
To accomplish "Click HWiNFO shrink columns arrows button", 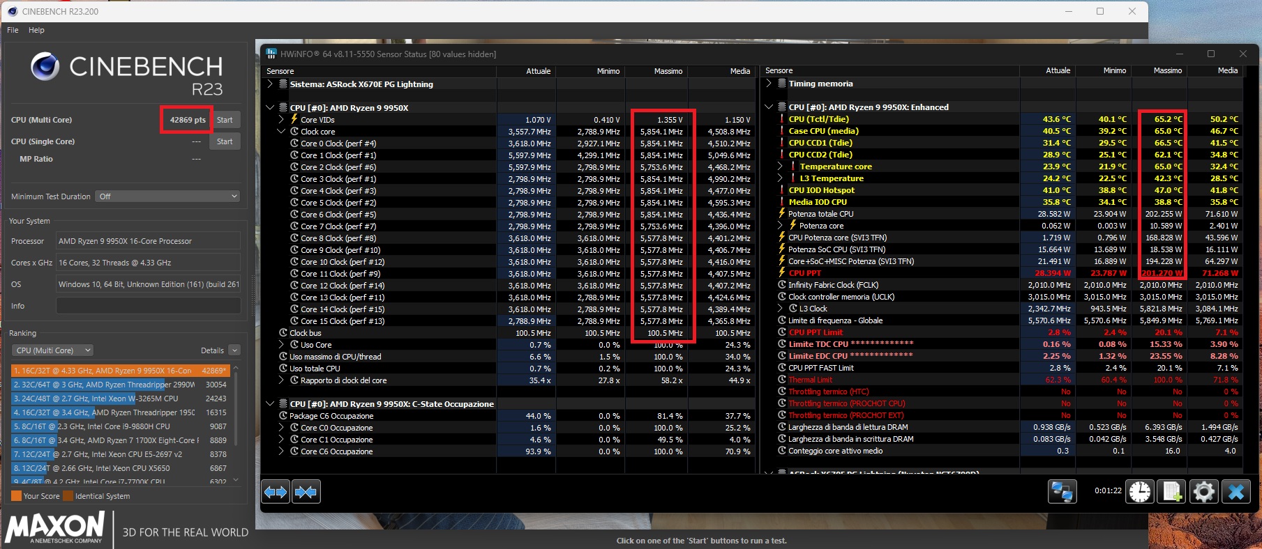I will (x=306, y=492).
